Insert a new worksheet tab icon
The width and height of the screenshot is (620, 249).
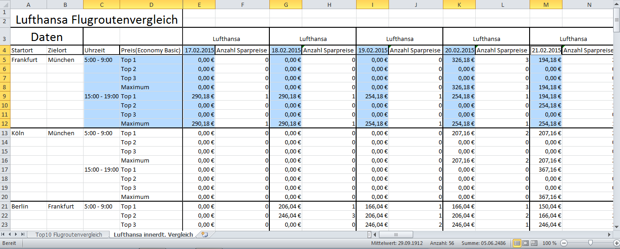pos(204,234)
